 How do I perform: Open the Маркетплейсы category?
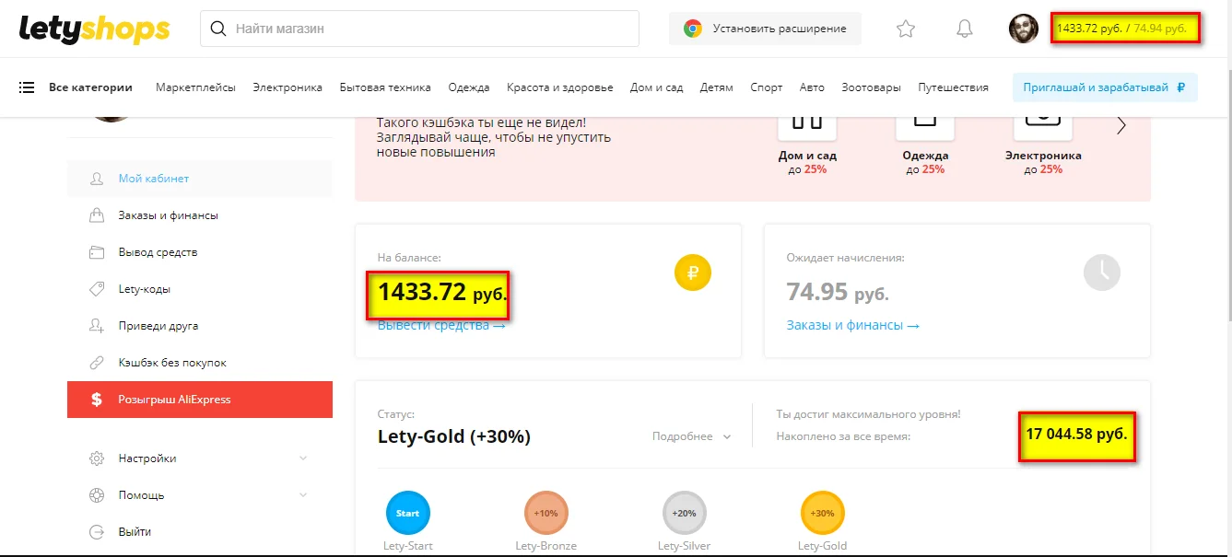195,87
